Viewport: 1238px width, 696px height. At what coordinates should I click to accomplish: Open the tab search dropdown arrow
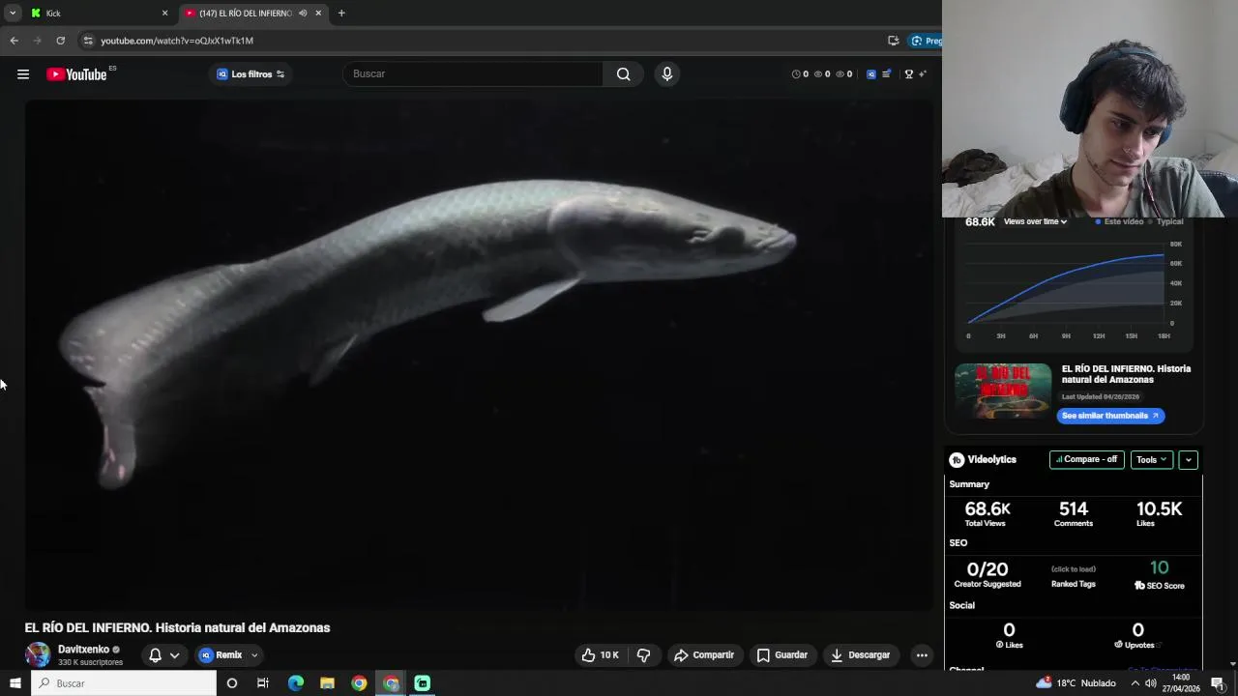[13, 14]
